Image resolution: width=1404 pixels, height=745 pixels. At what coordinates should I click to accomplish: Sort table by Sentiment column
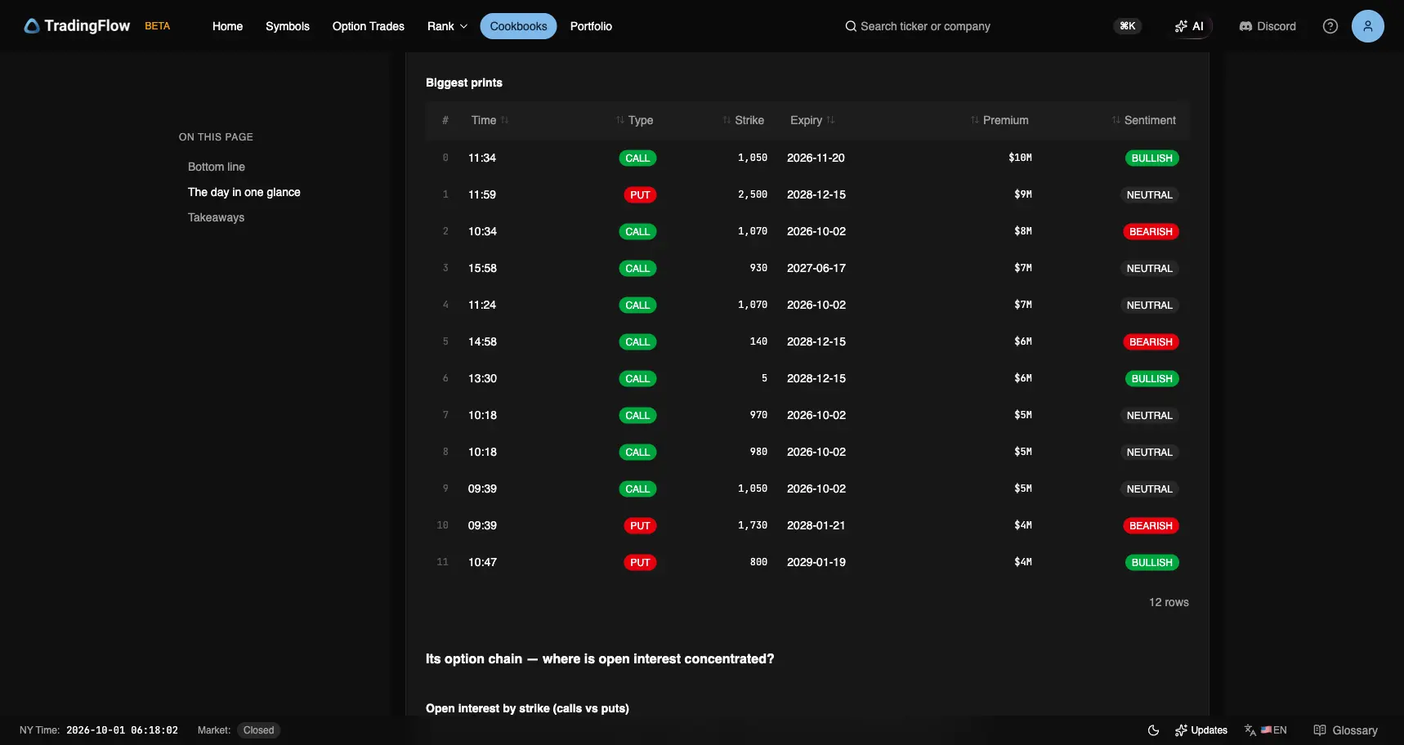[x=1143, y=120]
